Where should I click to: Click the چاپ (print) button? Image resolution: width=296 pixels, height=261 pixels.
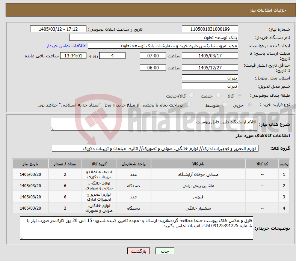click(165, 251)
